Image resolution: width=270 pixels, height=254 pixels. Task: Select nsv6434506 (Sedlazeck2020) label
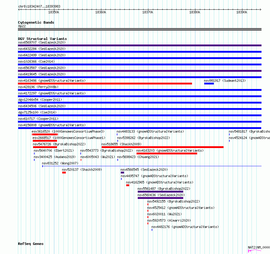(42, 106)
